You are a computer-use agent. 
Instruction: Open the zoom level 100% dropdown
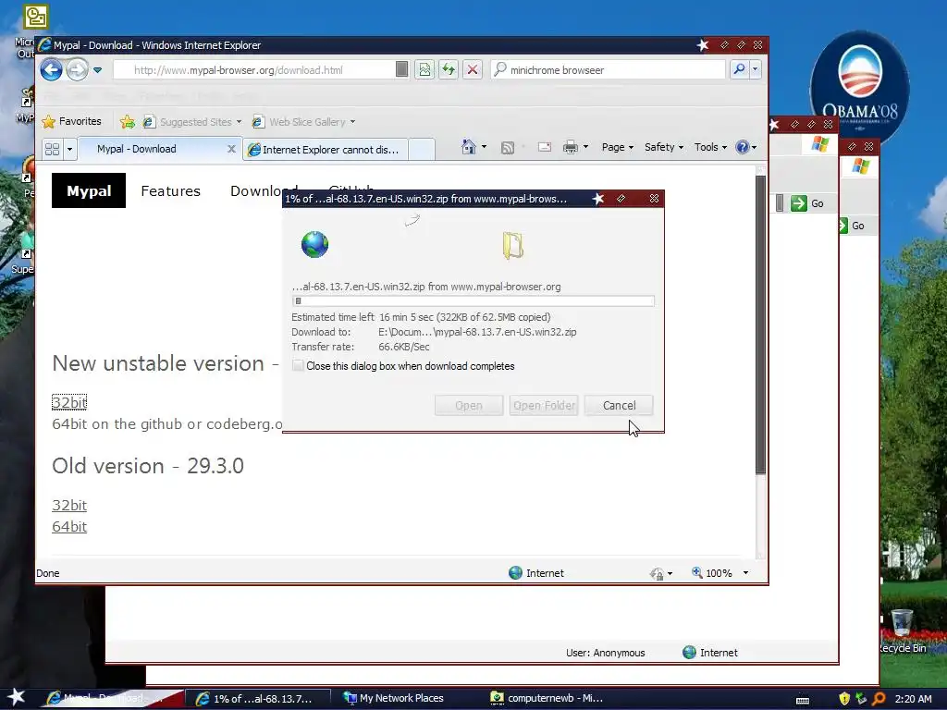tap(745, 573)
